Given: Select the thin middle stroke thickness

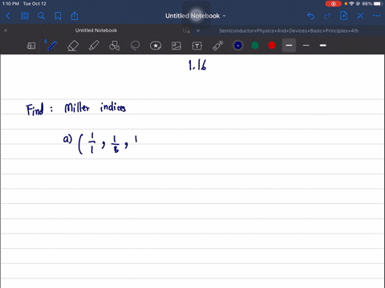Looking at the screenshot, I should 306,46.
